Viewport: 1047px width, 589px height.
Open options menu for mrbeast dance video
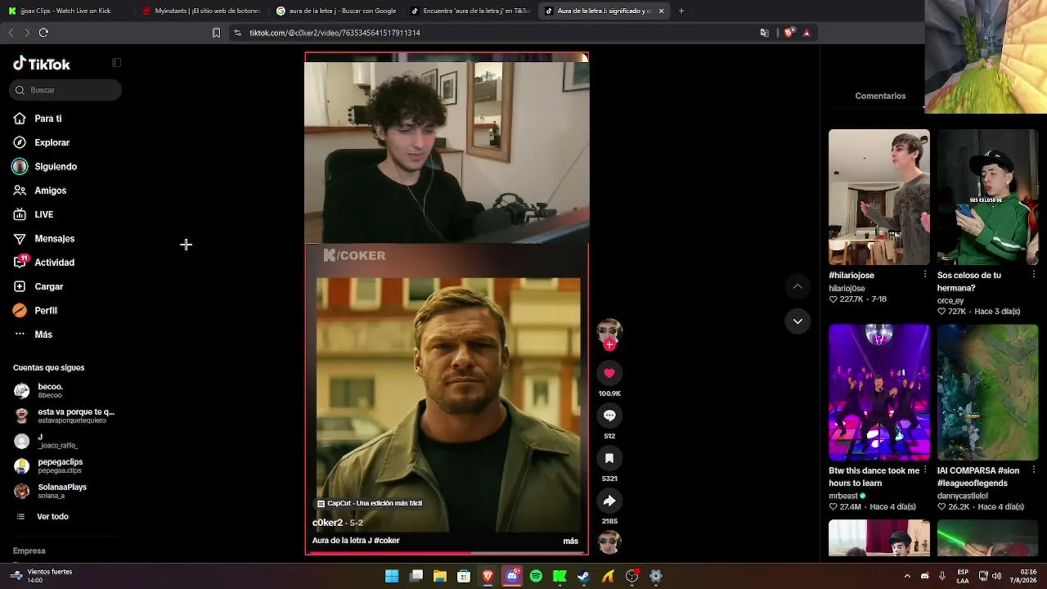coord(925,470)
